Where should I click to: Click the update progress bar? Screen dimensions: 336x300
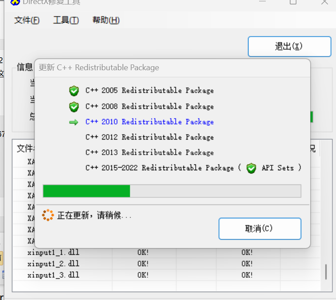coord(172,191)
